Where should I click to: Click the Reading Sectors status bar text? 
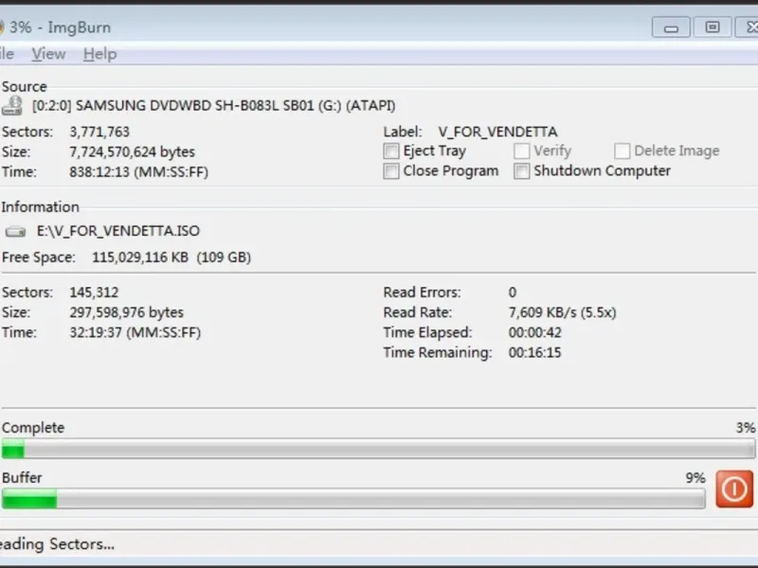pos(57,544)
